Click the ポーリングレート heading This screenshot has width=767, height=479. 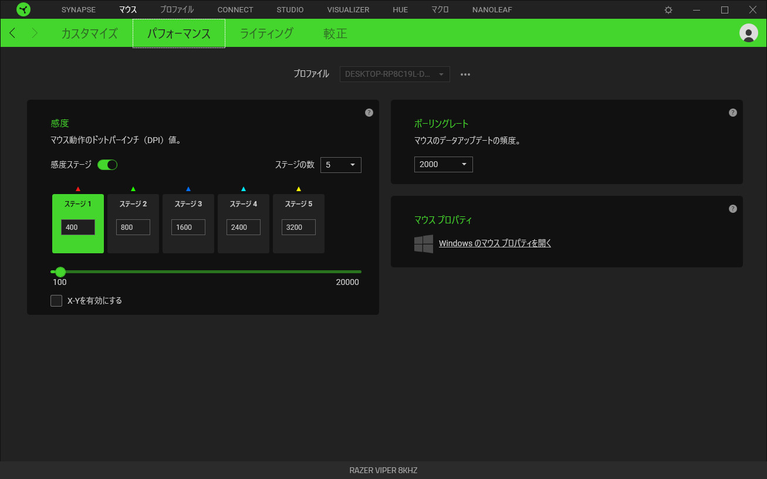pyautogui.click(x=441, y=124)
